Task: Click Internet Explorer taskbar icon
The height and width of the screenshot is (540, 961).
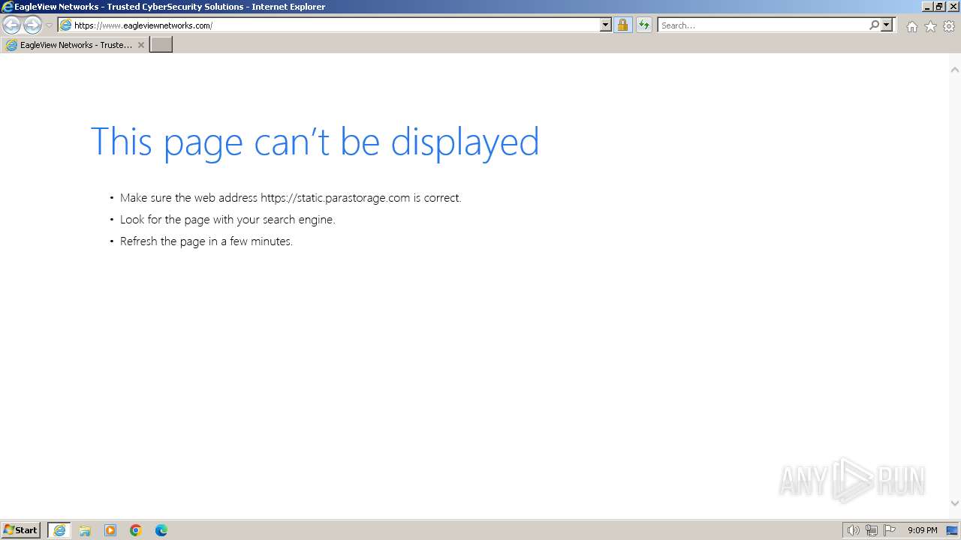Action: tap(59, 530)
